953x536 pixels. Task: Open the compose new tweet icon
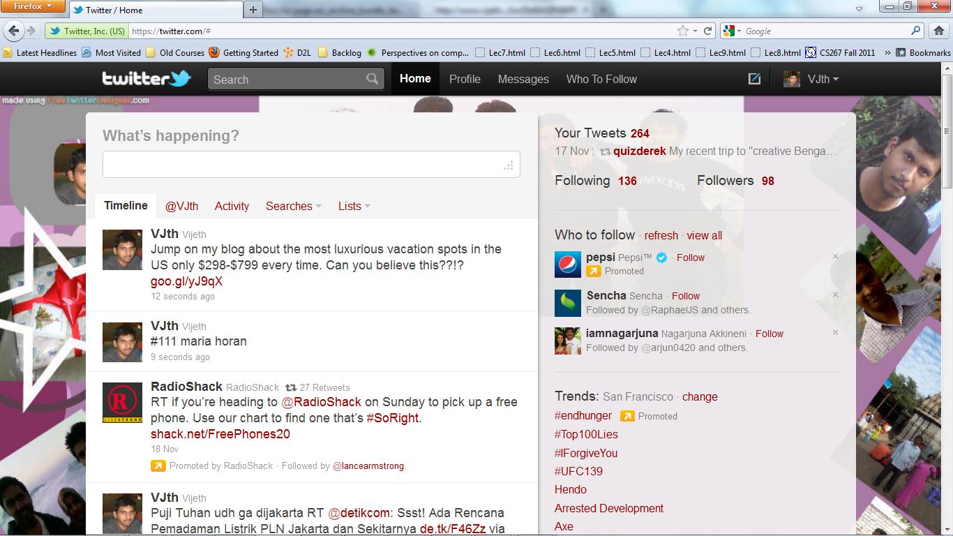coord(754,79)
